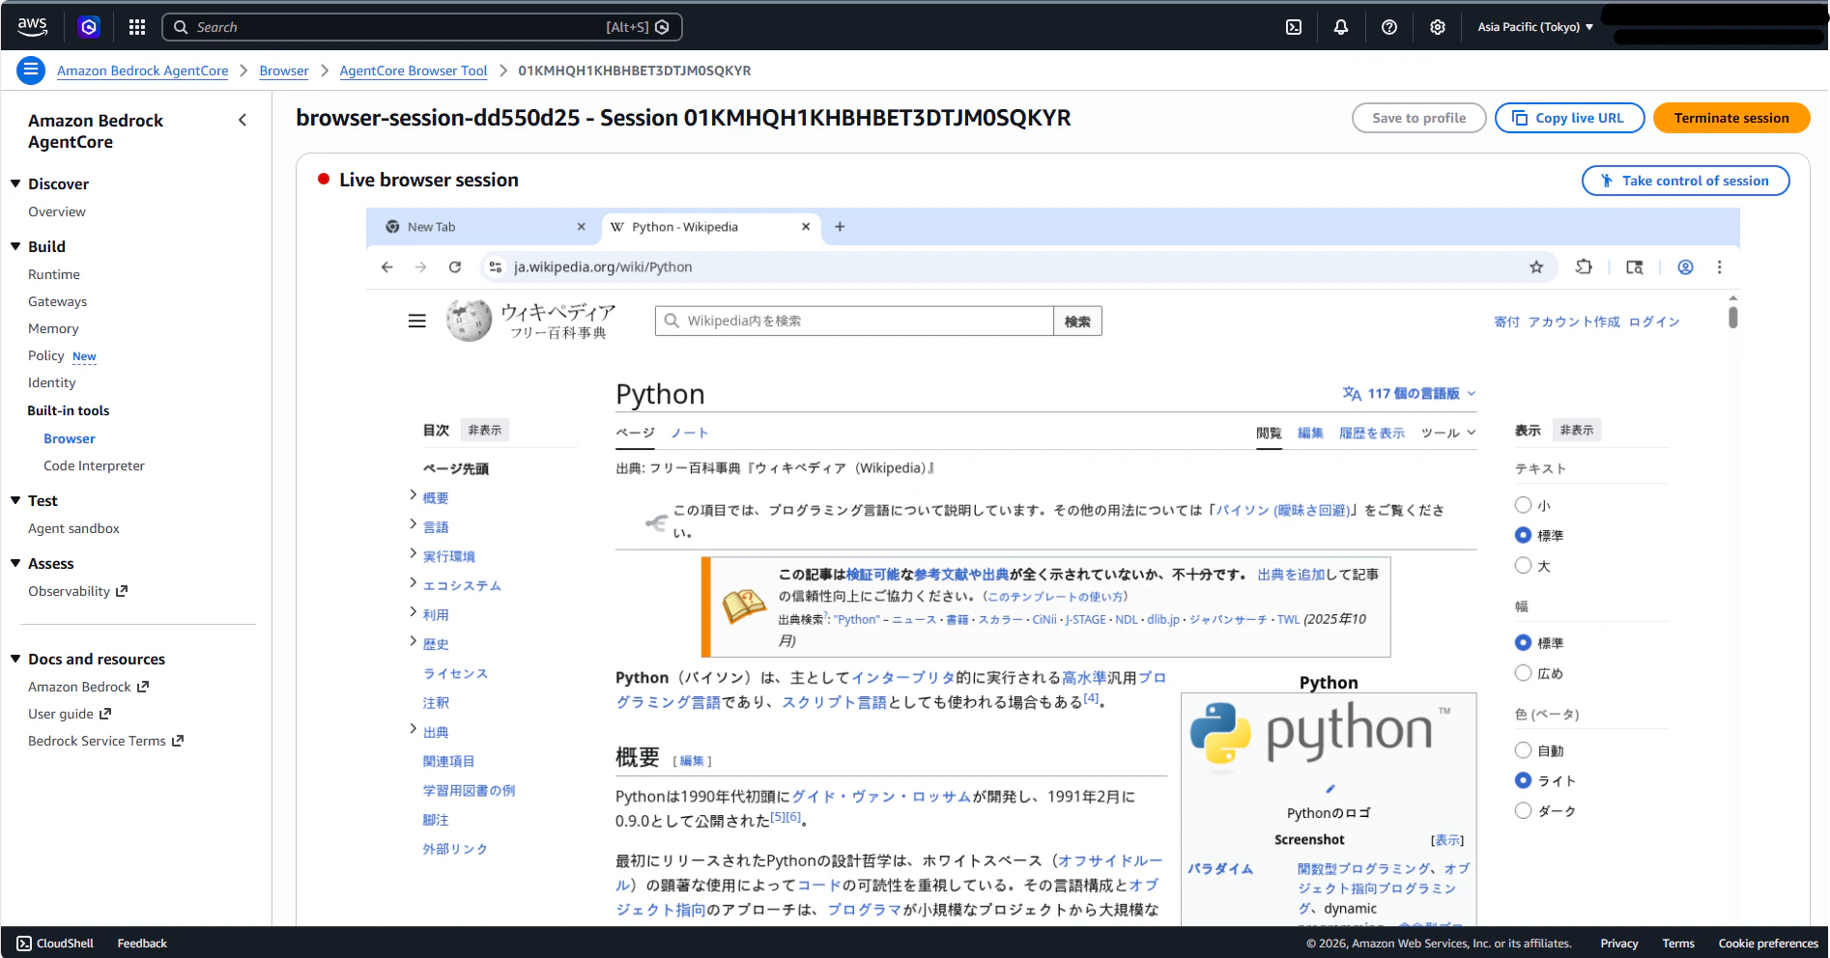The width and height of the screenshot is (1830, 958).
Task: Go to Wikipedia home via globe logo
Action: click(469, 320)
